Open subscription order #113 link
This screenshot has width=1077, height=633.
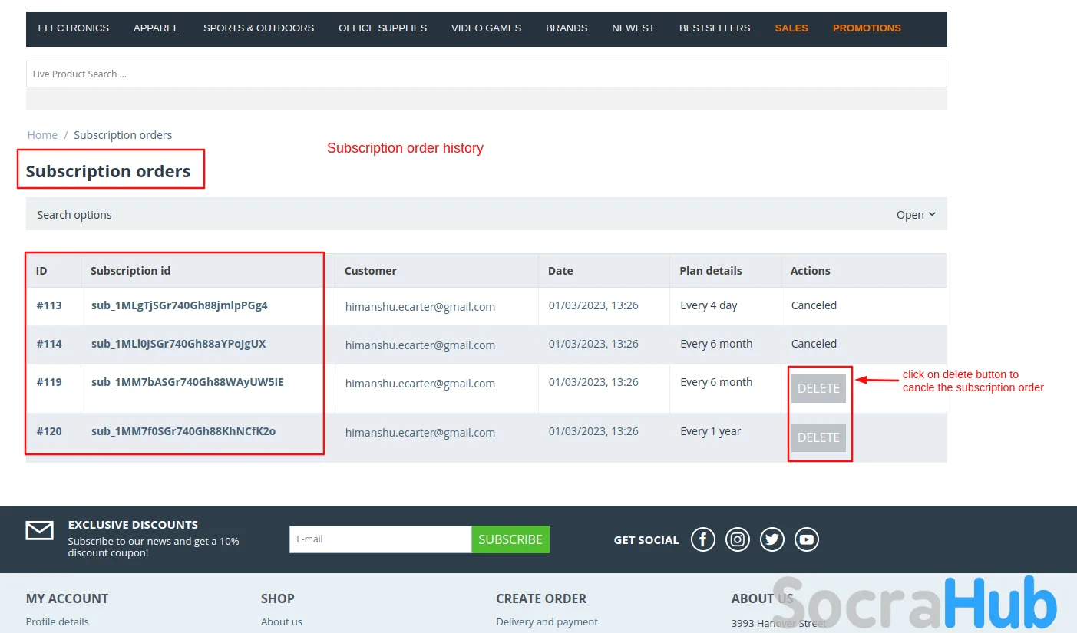[49, 305]
